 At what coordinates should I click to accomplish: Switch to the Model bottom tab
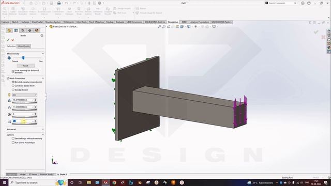22,175
